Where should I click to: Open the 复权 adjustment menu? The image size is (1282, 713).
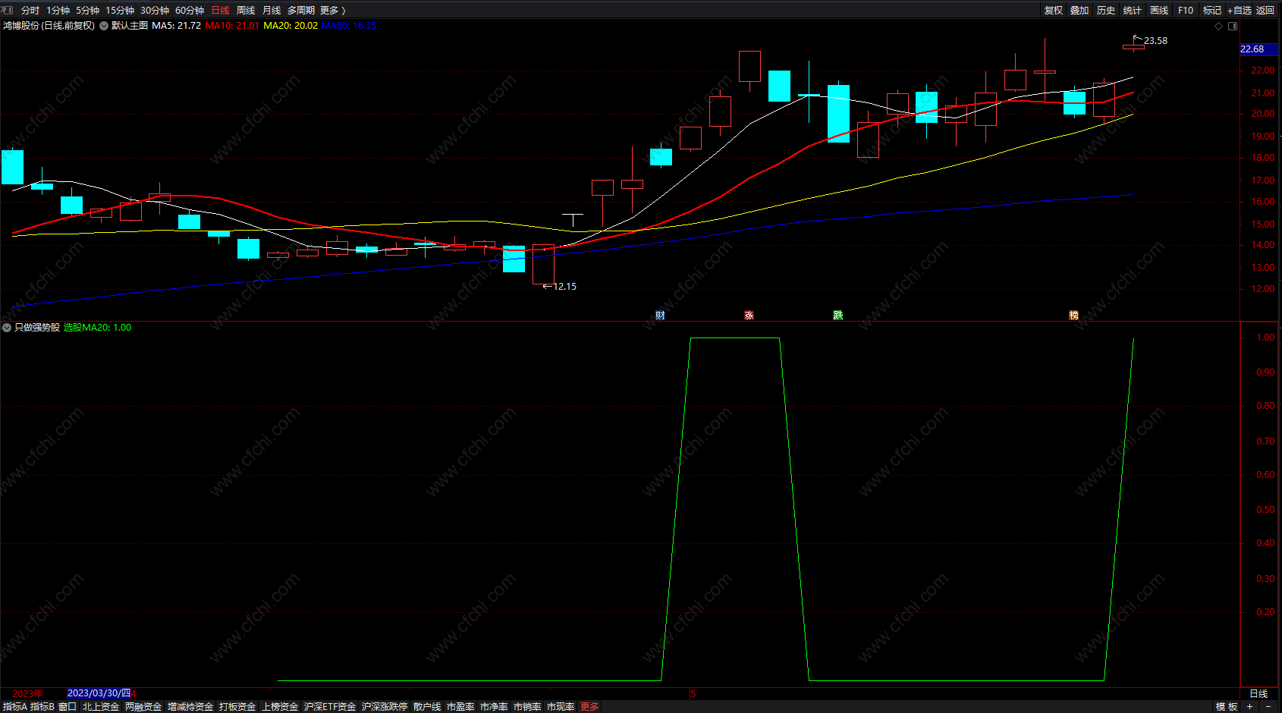pyautogui.click(x=1054, y=11)
